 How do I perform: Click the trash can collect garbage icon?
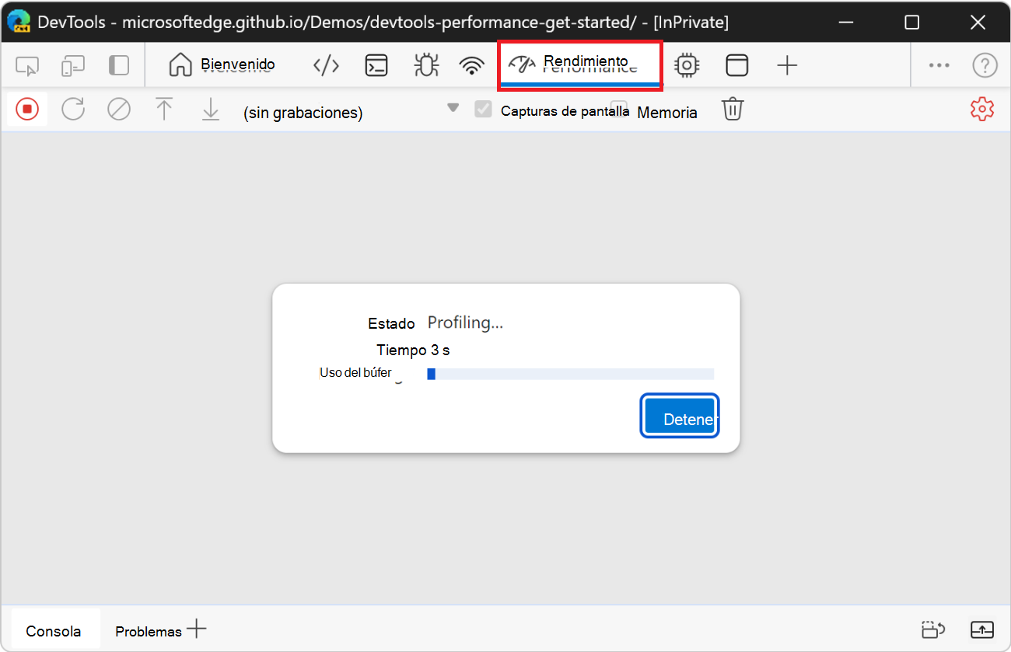732,109
